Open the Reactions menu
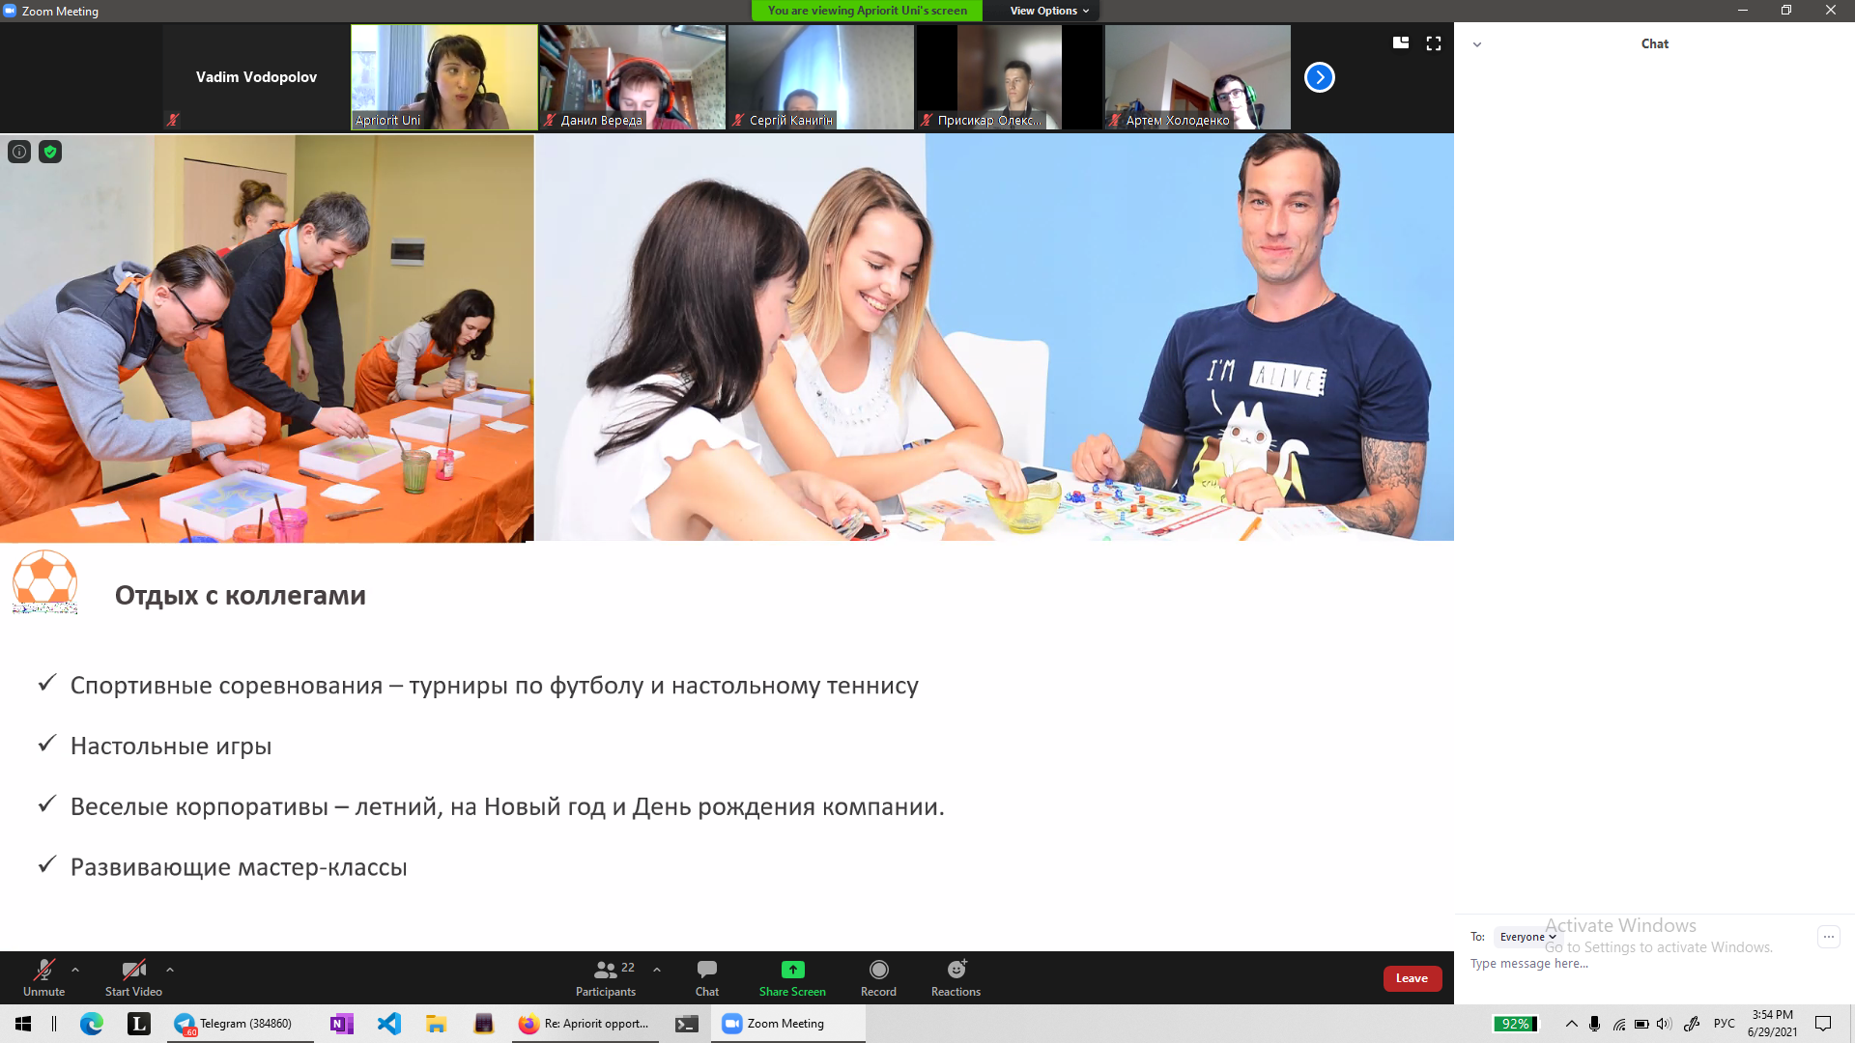The width and height of the screenshot is (1855, 1043). point(956,977)
